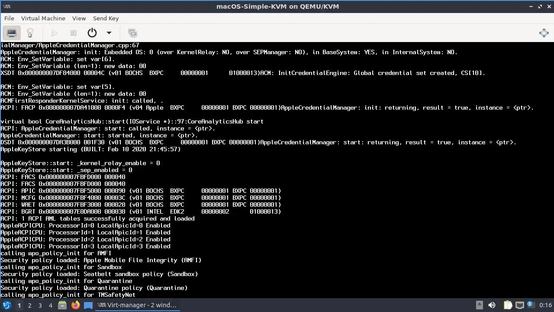The width and height of the screenshot is (554, 312).
Task: Switch to workspace 3
Action: (x=40, y=305)
